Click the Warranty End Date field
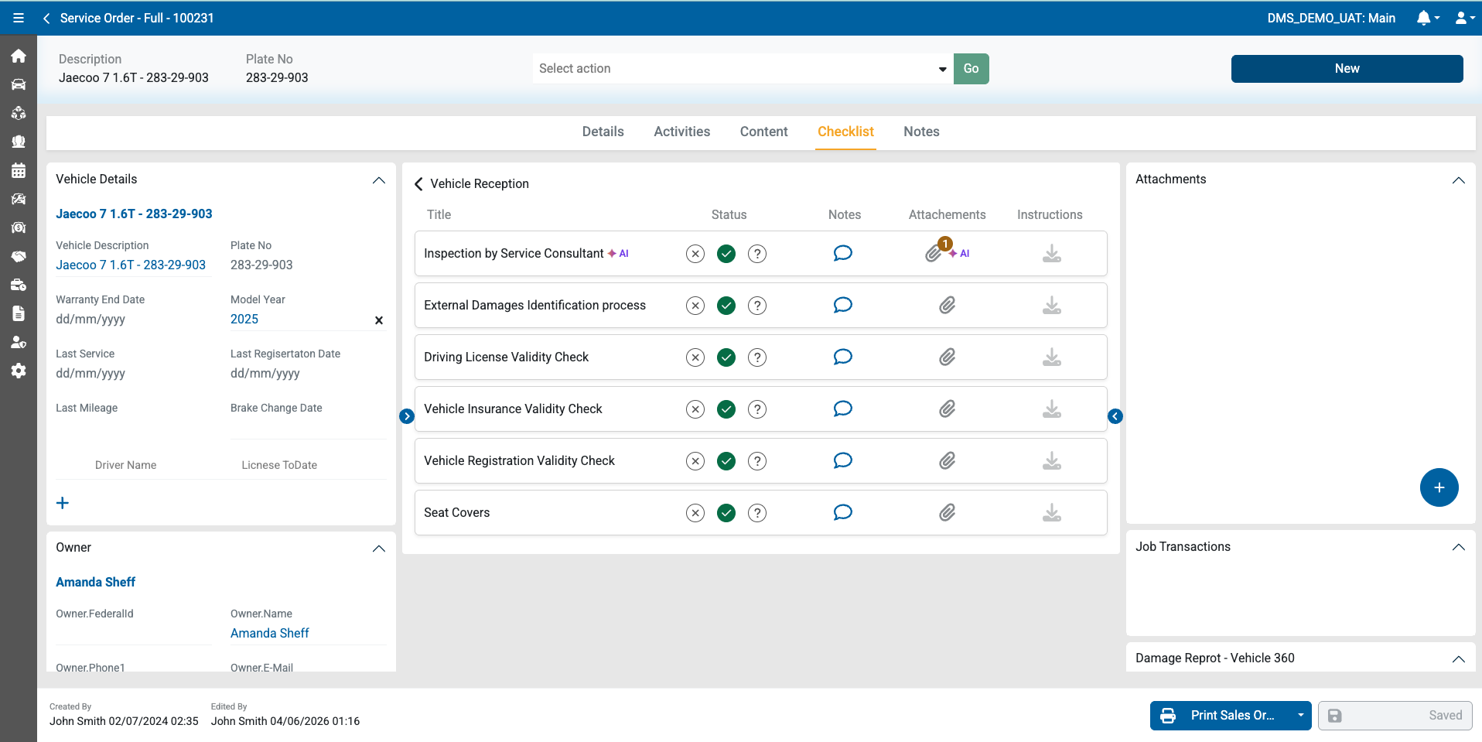 point(133,319)
